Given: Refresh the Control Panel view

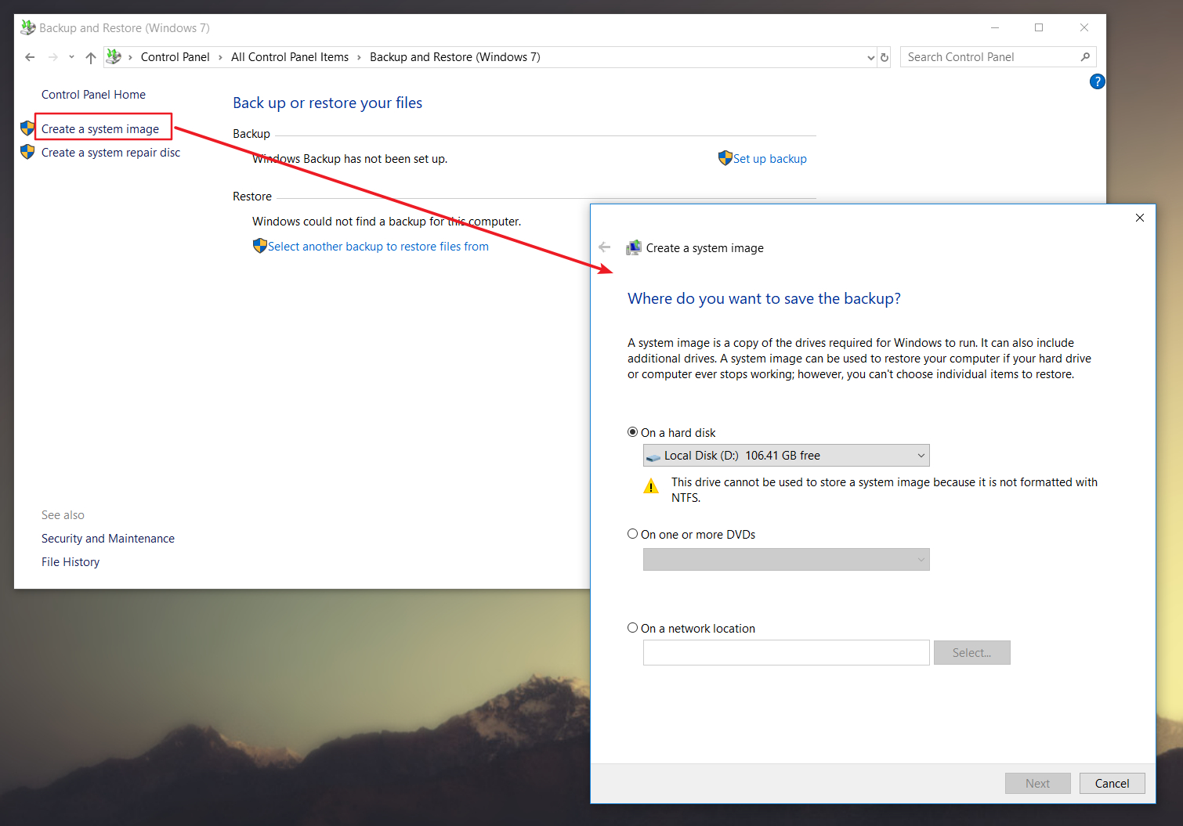Looking at the screenshot, I should coord(885,57).
